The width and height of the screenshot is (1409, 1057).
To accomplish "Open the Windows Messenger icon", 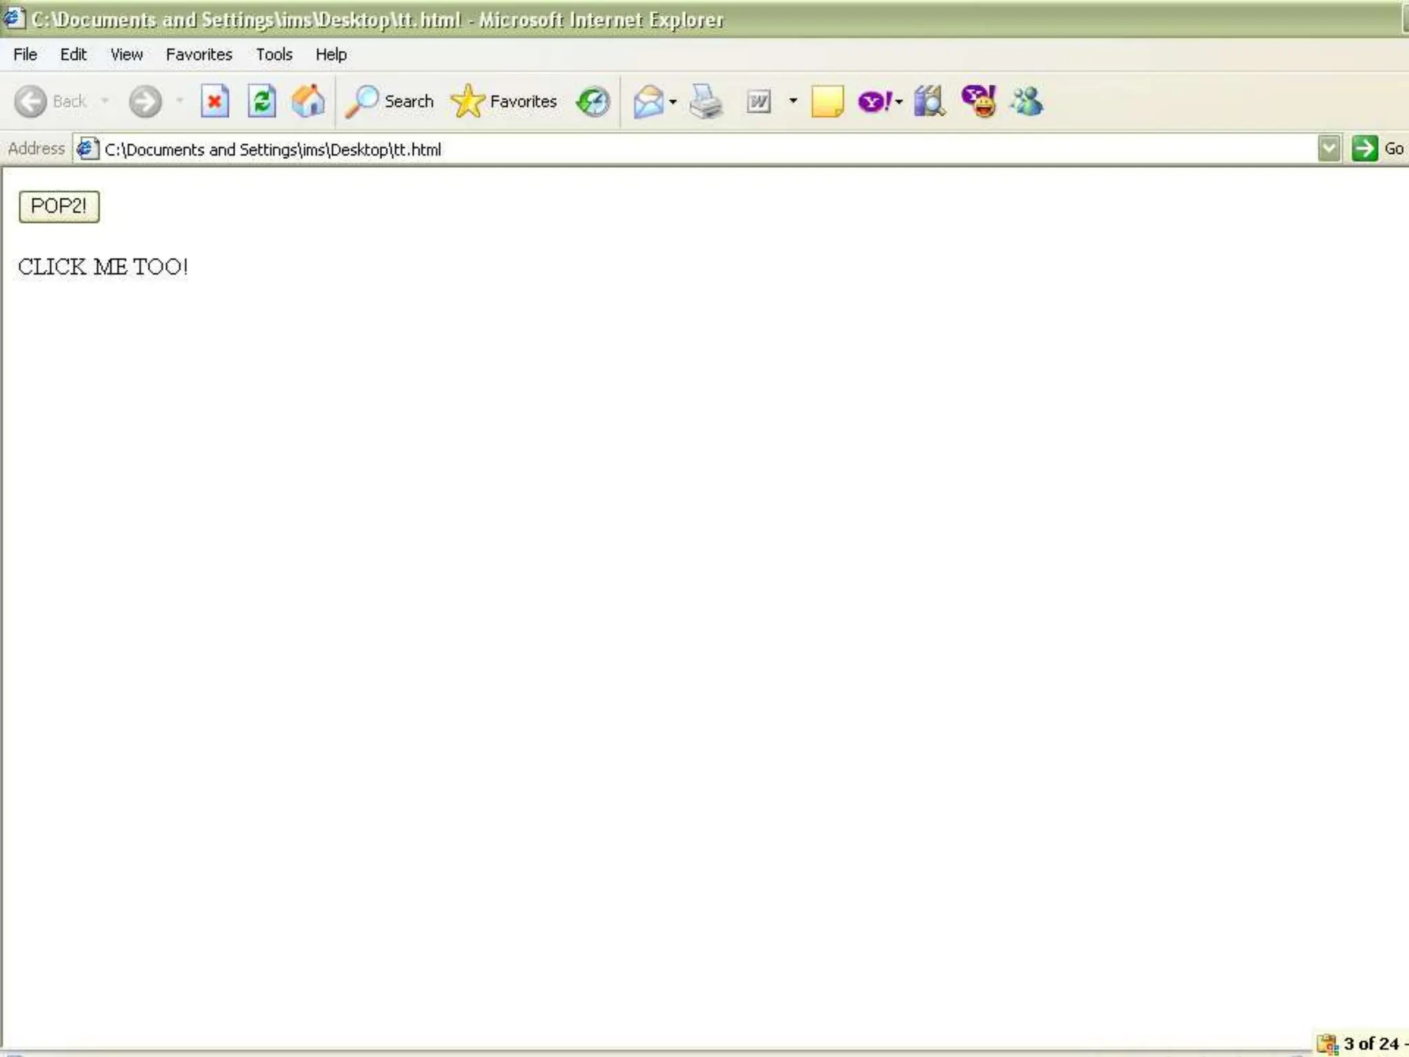I will [x=1026, y=102].
